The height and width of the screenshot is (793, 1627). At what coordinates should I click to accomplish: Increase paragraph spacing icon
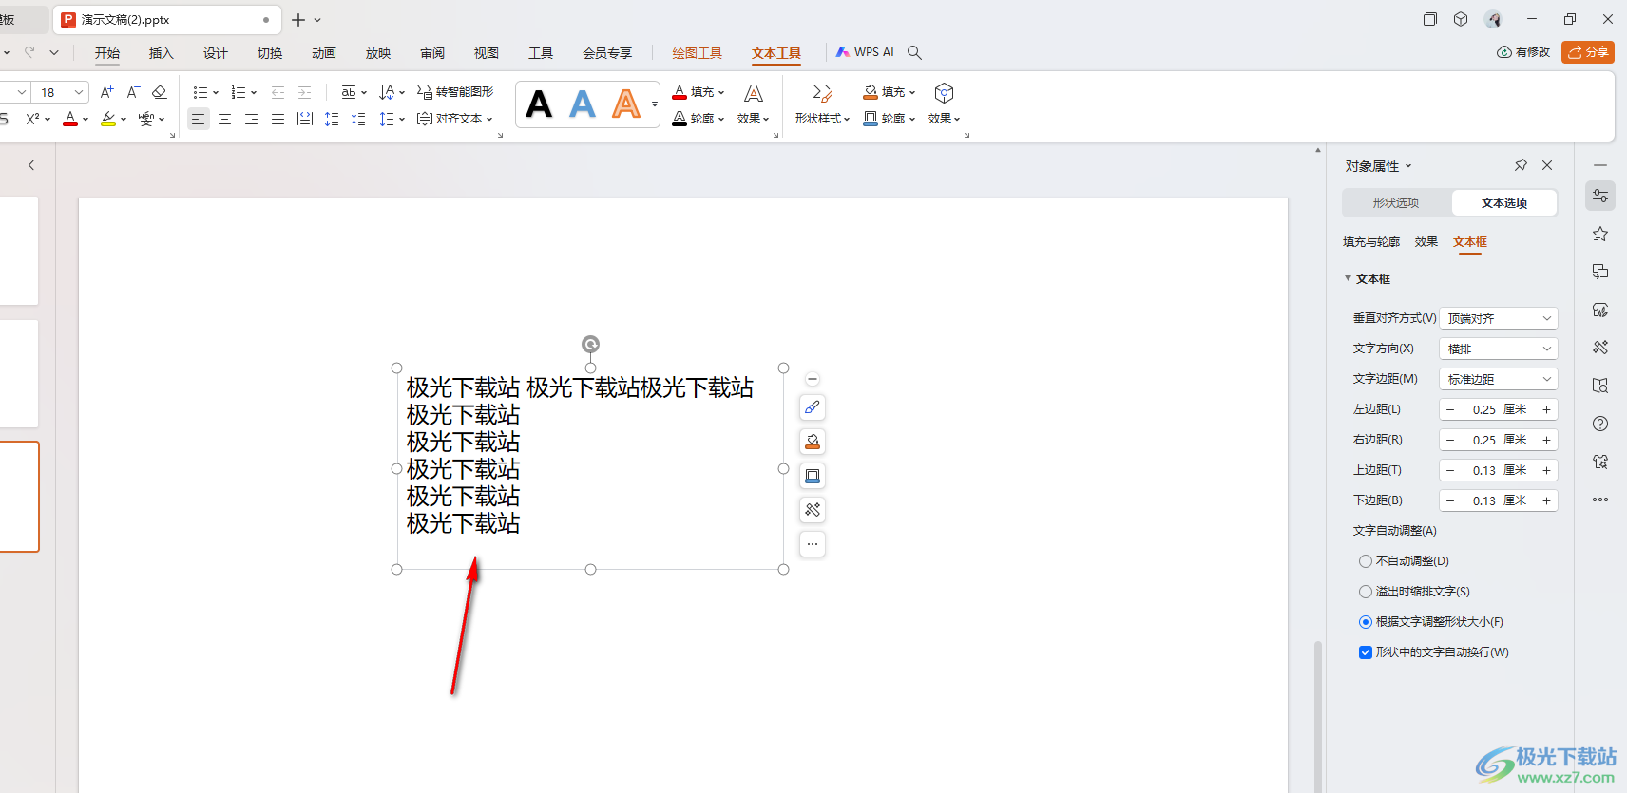tap(331, 119)
